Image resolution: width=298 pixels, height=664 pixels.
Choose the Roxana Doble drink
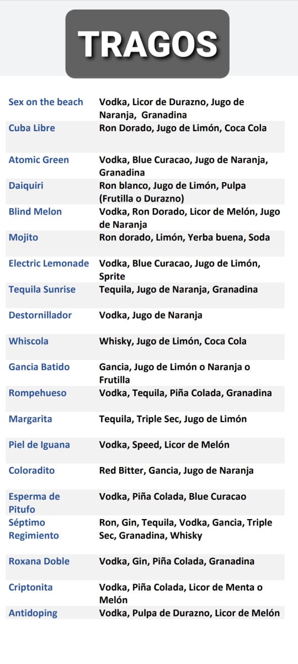[39, 561]
